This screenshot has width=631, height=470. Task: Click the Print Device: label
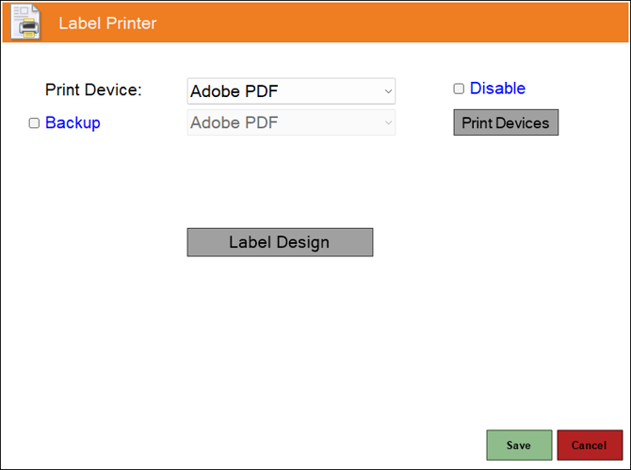93,89
